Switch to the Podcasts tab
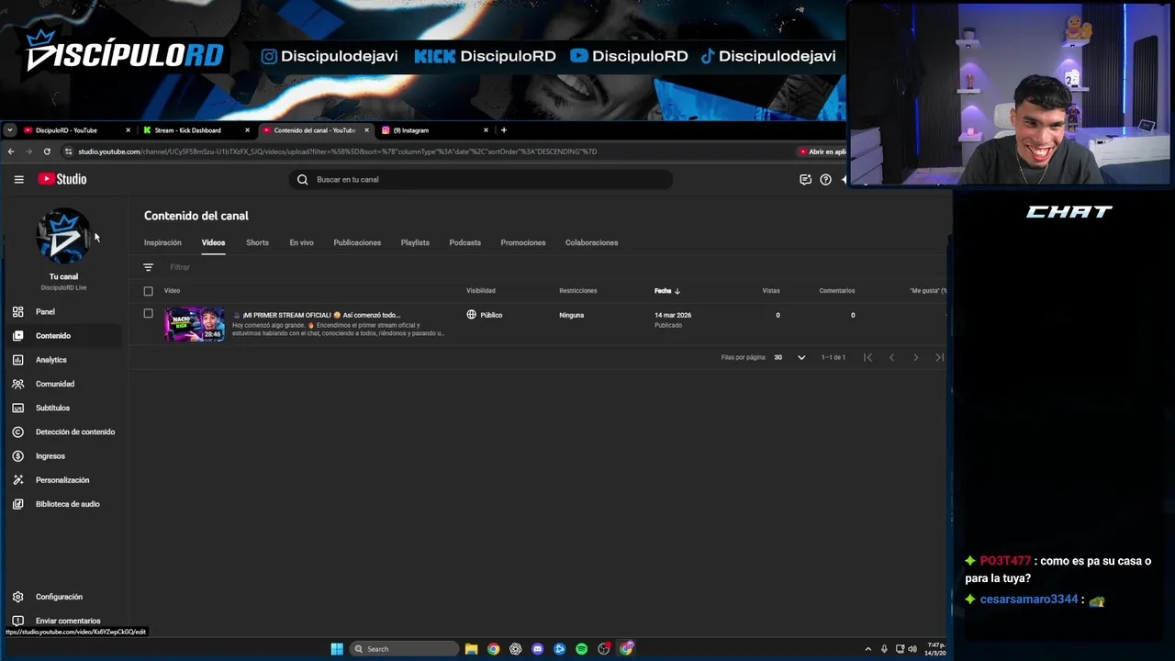The image size is (1175, 661). [x=464, y=242]
